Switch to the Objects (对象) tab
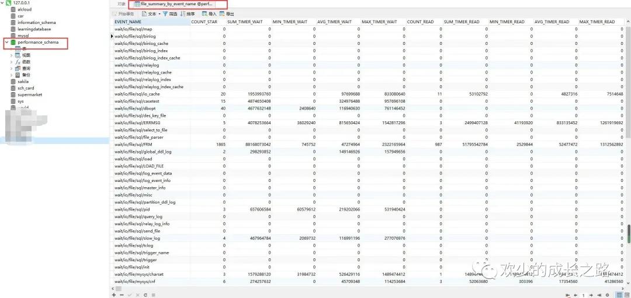Viewport: 631px width, 298px height. click(x=121, y=4)
